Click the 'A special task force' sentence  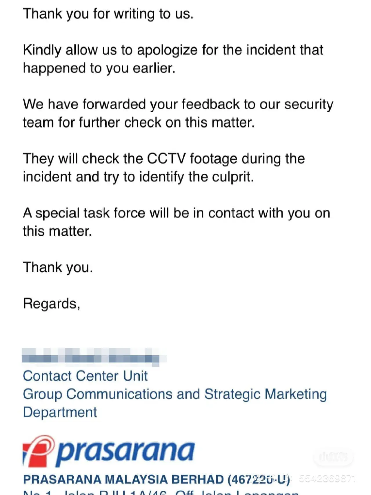click(x=177, y=213)
